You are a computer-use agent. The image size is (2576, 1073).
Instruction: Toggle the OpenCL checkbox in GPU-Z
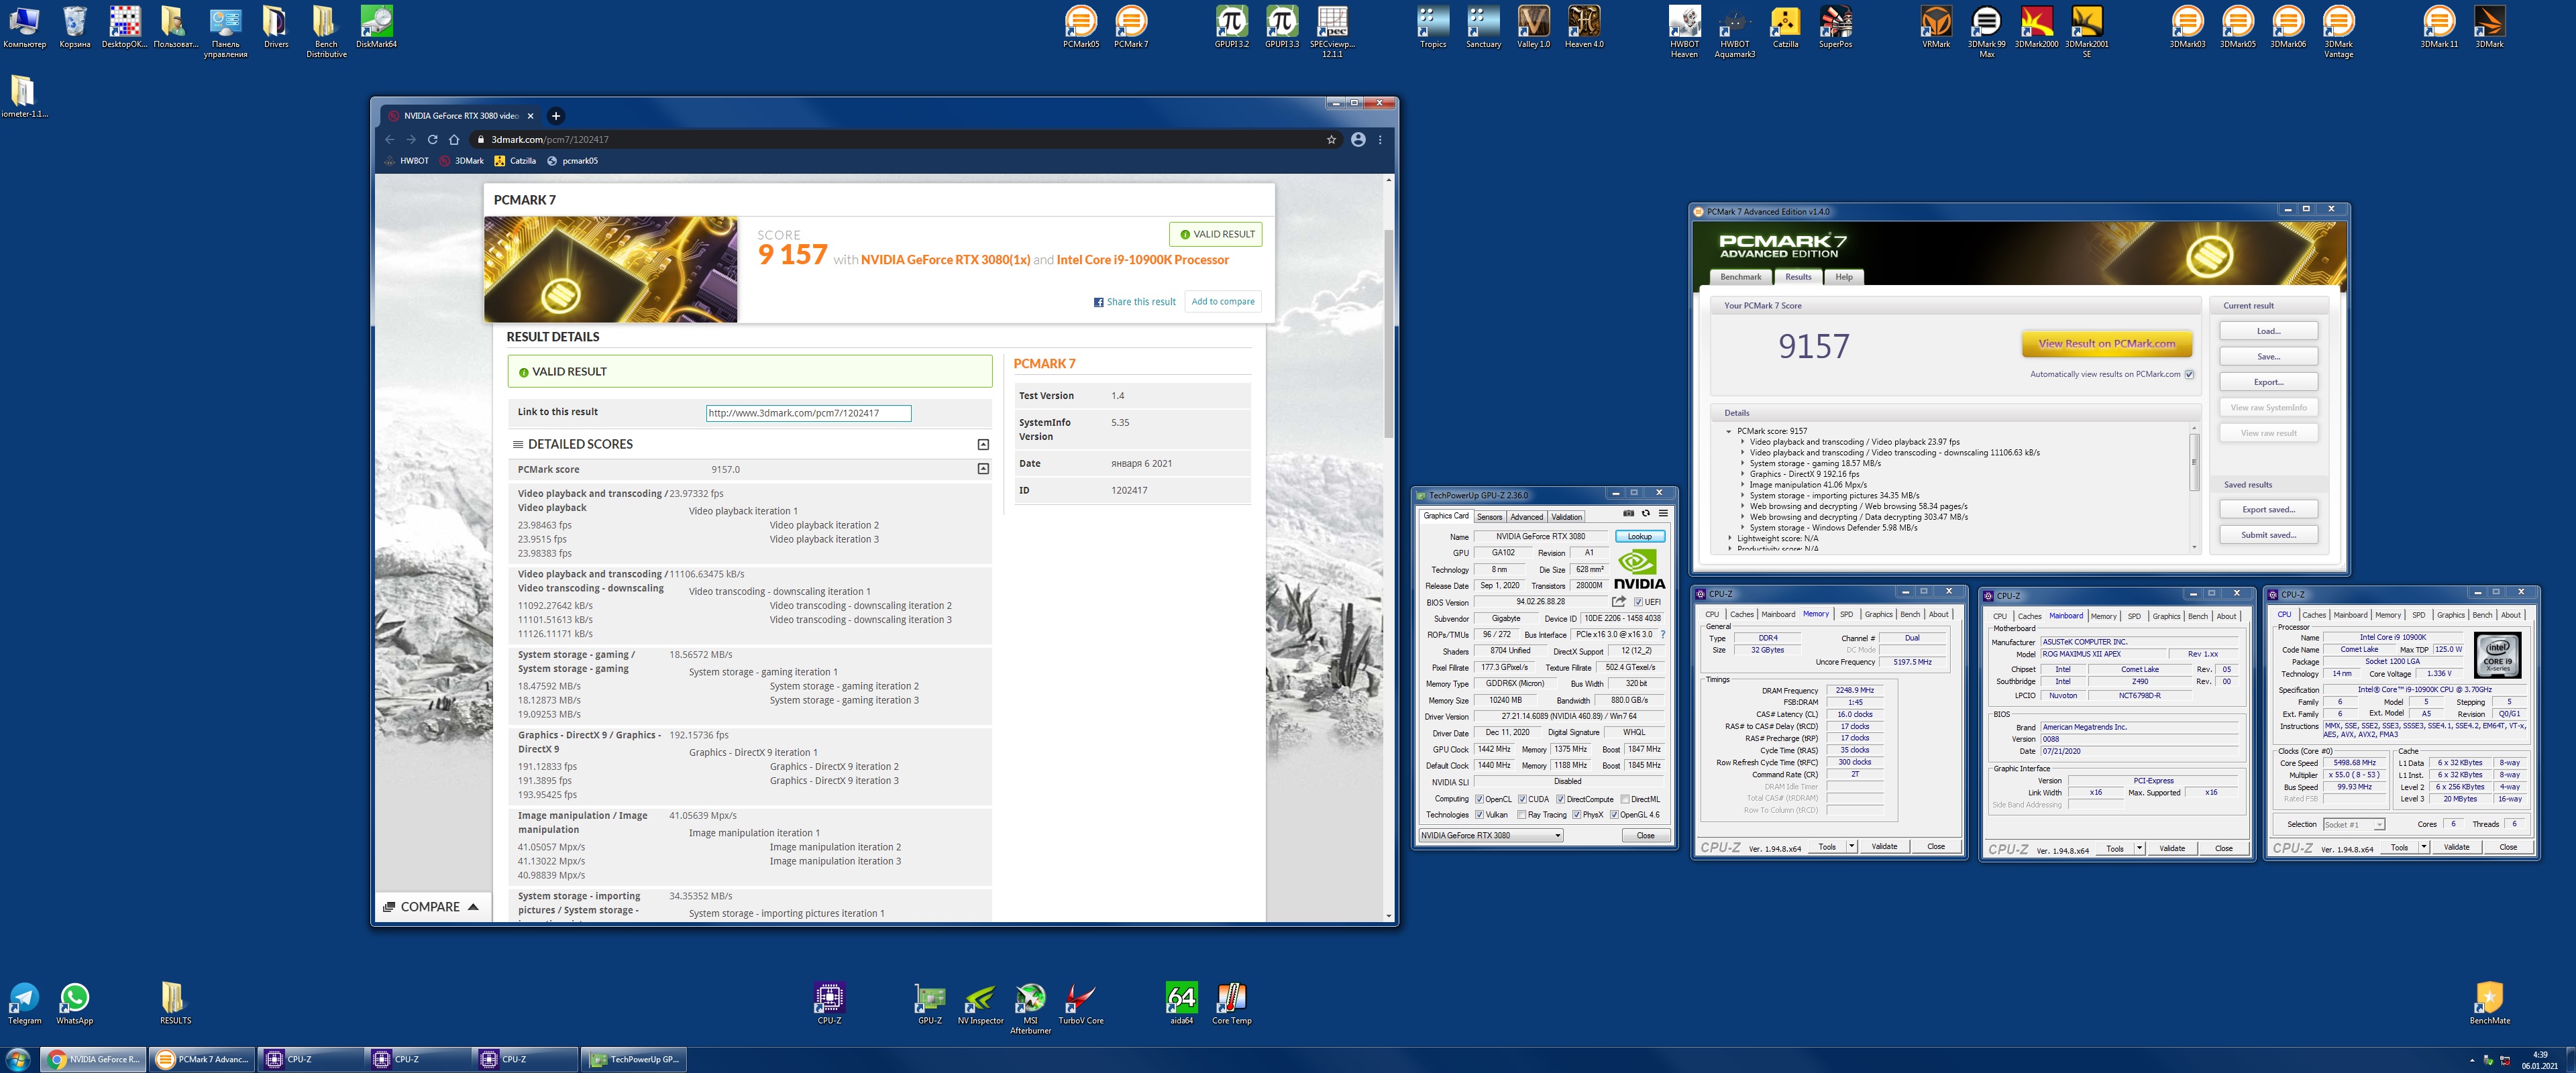(x=1479, y=799)
